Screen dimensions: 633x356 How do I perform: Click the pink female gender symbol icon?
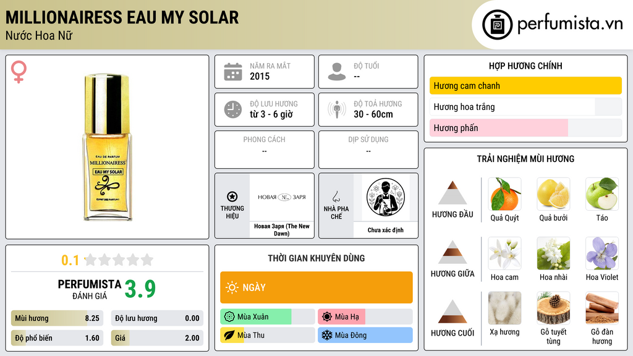19,72
